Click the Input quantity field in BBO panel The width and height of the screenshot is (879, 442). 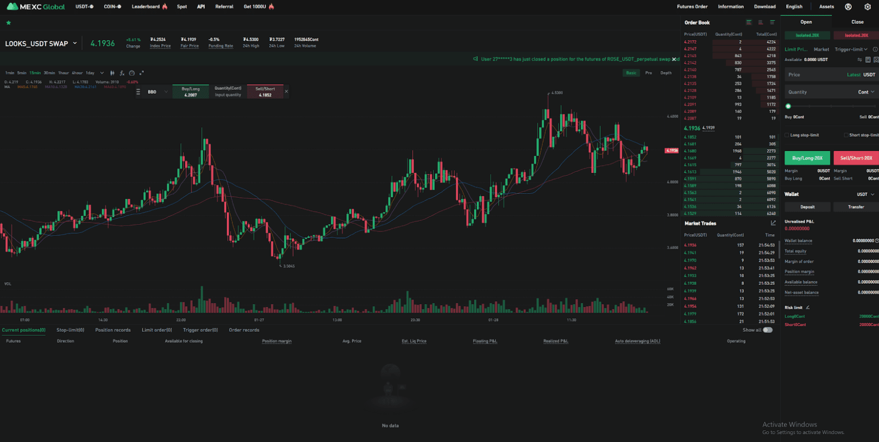pyautogui.click(x=228, y=95)
